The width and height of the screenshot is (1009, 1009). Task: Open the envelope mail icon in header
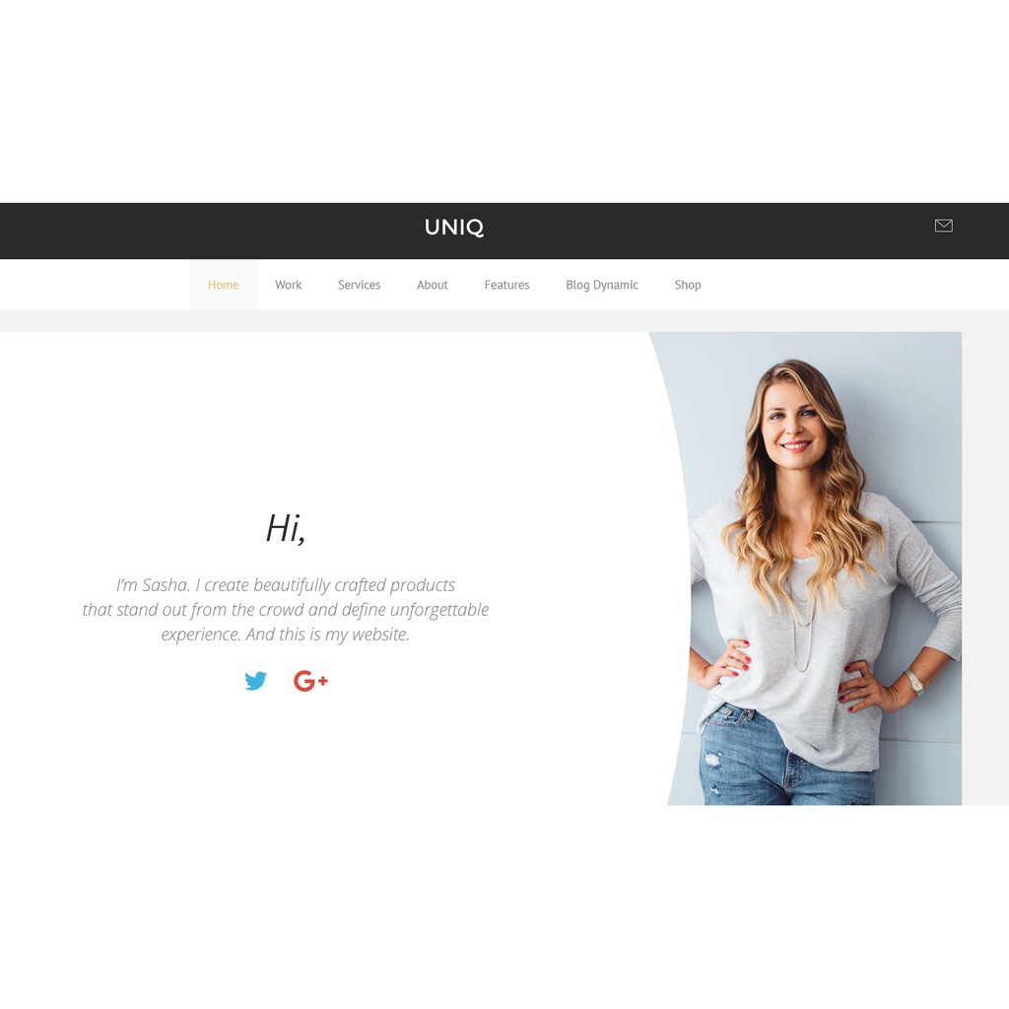(x=943, y=226)
